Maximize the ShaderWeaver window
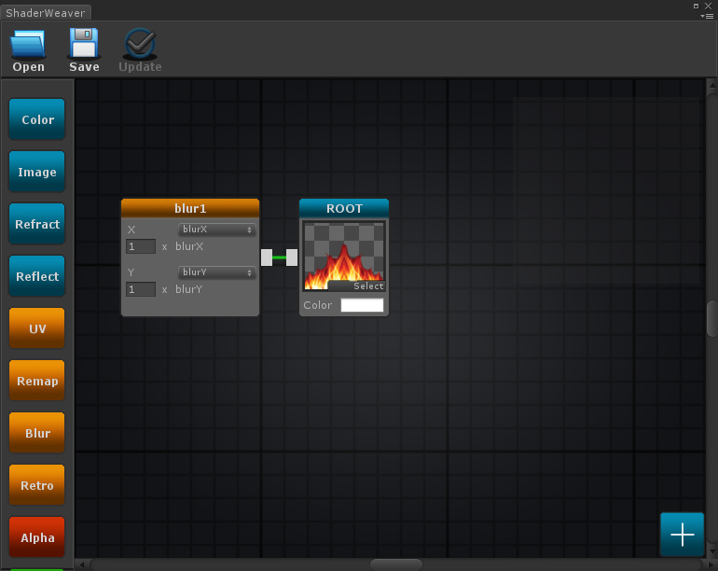 pyautogui.click(x=696, y=6)
